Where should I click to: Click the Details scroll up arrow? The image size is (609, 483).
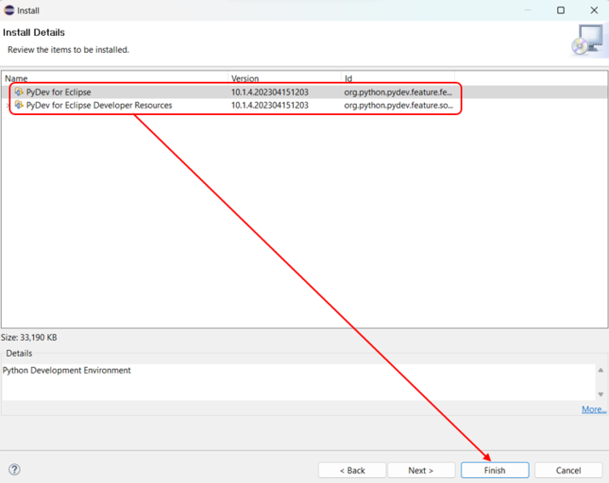pyautogui.click(x=600, y=371)
